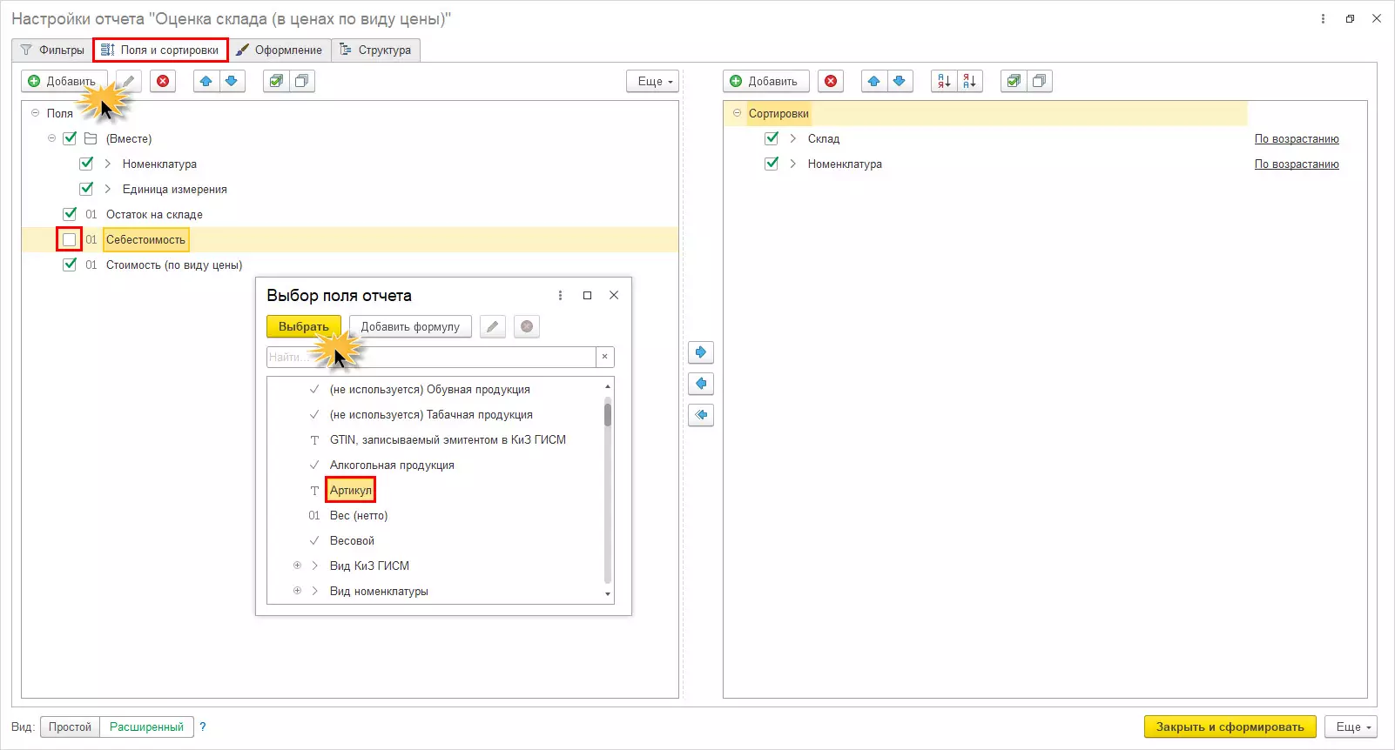Switch view to Простой
This screenshot has height=750, width=1395.
70,727
